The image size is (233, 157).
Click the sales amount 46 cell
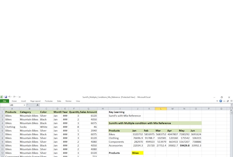[x=88, y=127]
